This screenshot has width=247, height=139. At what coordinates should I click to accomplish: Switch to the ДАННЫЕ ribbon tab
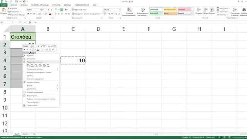[x=68, y=5]
